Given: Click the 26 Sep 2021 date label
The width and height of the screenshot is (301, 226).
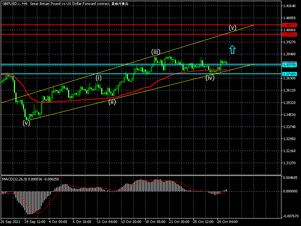Looking at the screenshot, I should (x=11, y=222).
